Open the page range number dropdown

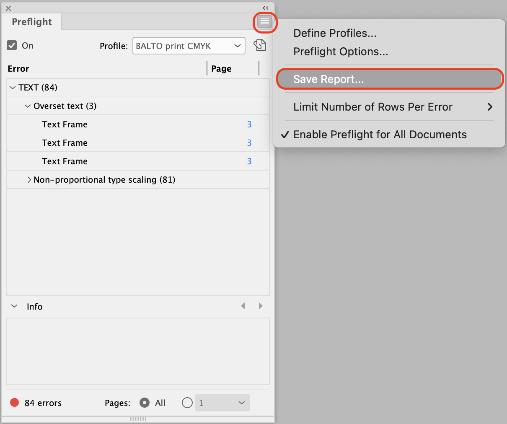[222, 403]
